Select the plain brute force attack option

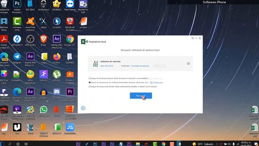click(x=89, y=86)
